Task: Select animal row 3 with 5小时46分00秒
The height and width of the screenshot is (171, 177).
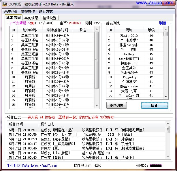Action: (x=52, y=45)
